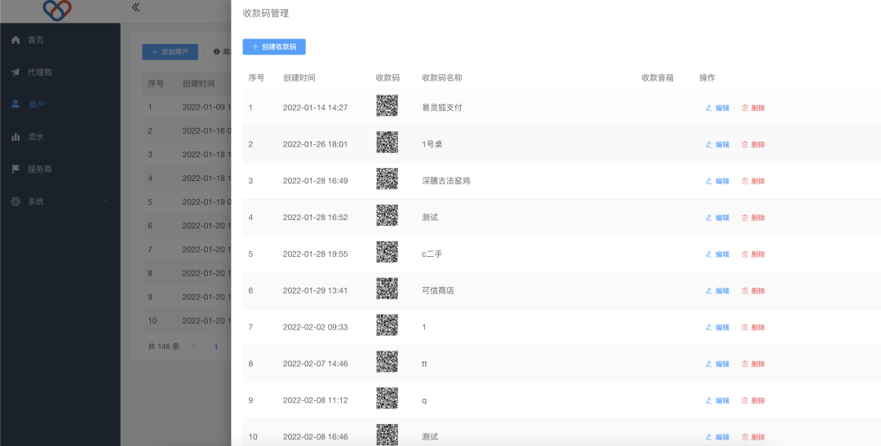Collapse the sidebar with double-chevron icon
Screen dimensions: 881x446
[135, 7]
